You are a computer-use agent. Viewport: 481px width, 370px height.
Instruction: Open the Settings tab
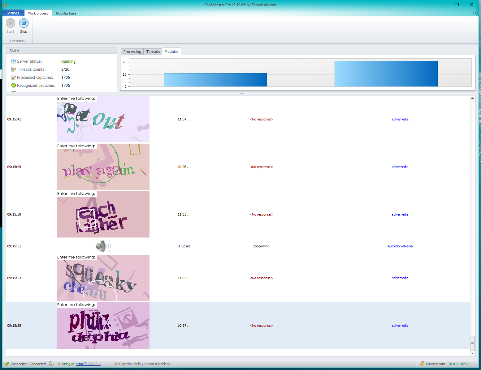tap(13, 13)
